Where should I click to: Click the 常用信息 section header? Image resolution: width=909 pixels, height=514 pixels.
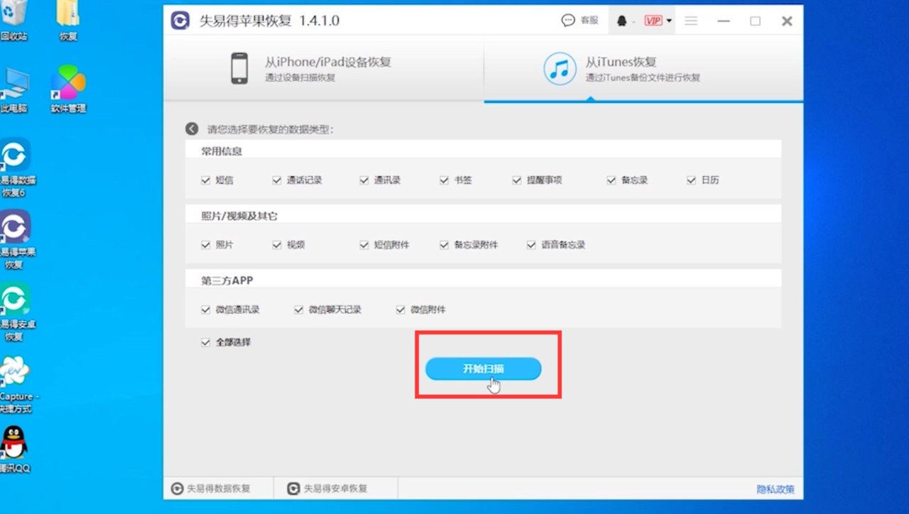(222, 151)
